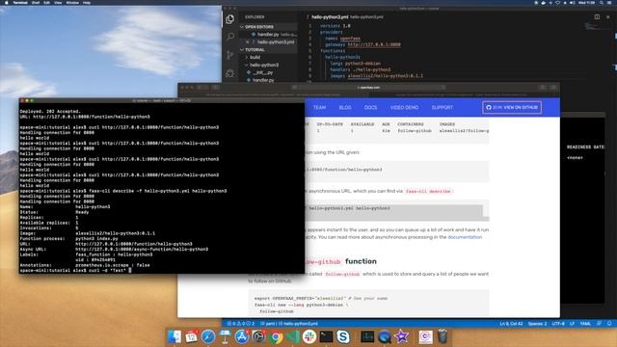Click VIDEO DEMO in the site navigation

point(404,107)
